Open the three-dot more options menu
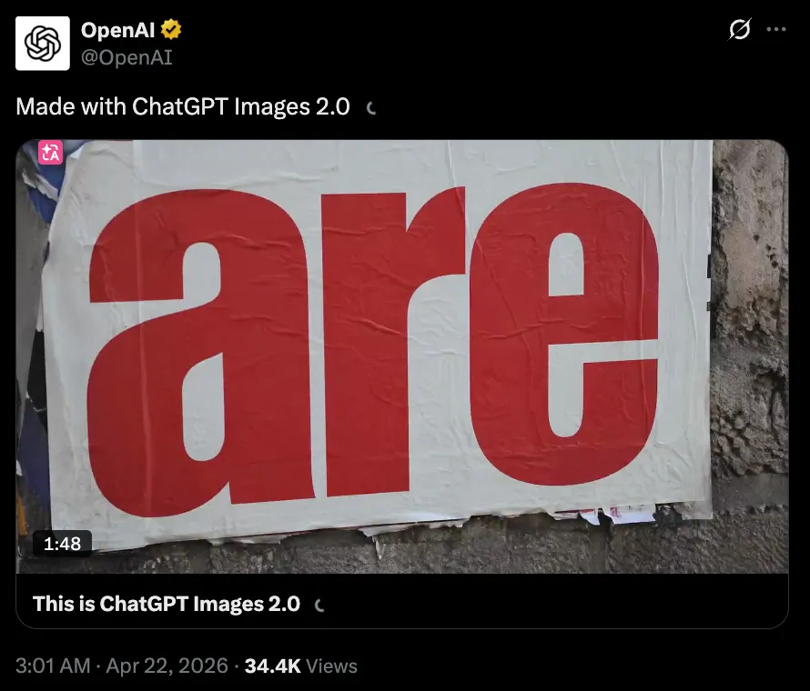Screen dimensions: 810x691 (x=776, y=29)
